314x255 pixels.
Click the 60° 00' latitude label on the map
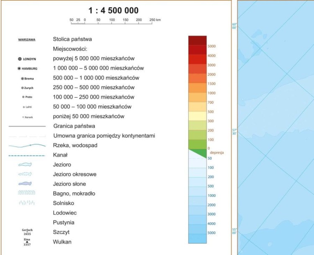point(234,26)
